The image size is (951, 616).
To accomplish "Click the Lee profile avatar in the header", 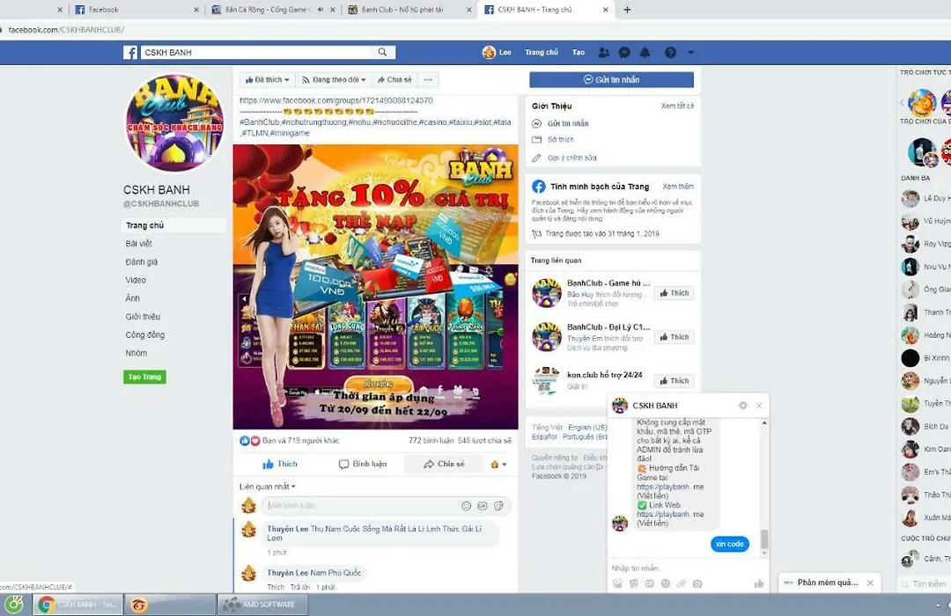I will tap(489, 52).
